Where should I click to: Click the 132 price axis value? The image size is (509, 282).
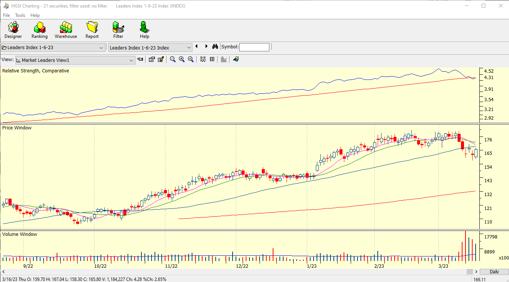pyautogui.click(x=488, y=194)
